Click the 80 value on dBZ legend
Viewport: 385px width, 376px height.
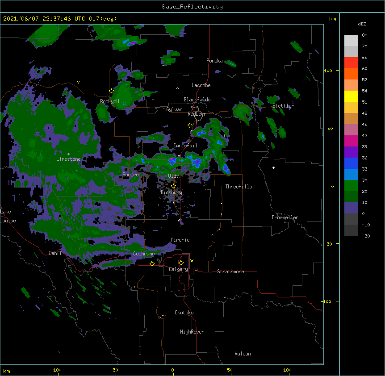pyautogui.click(x=364, y=35)
